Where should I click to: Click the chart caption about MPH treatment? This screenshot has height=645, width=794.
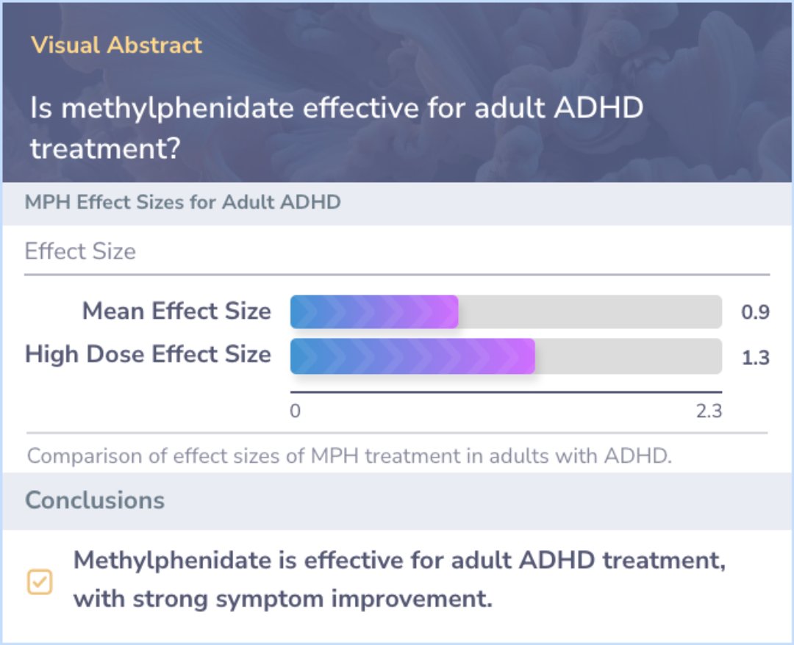coord(349,455)
